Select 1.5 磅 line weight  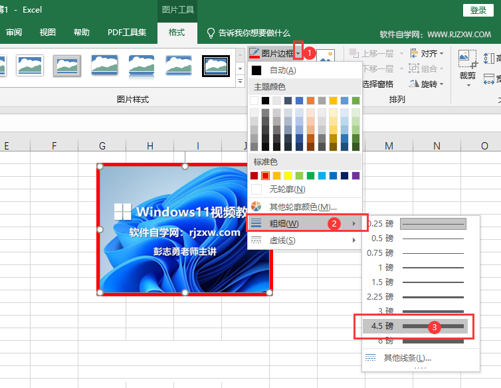(416, 282)
